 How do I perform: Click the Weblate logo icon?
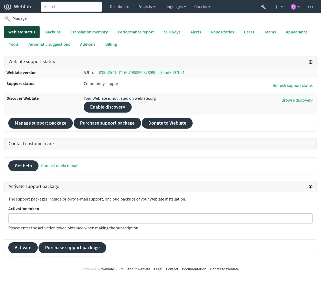[8, 7]
